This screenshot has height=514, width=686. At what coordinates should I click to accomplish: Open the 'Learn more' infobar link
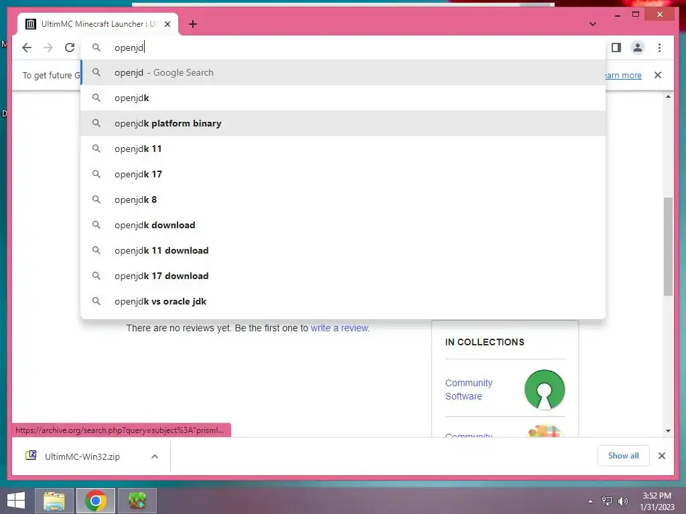tap(624, 75)
